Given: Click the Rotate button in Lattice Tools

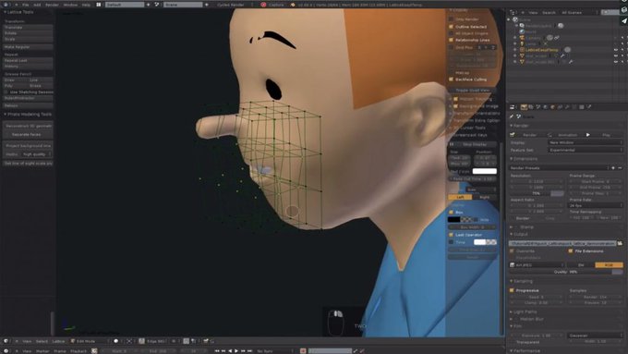Looking at the screenshot, I should [x=28, y=33].
